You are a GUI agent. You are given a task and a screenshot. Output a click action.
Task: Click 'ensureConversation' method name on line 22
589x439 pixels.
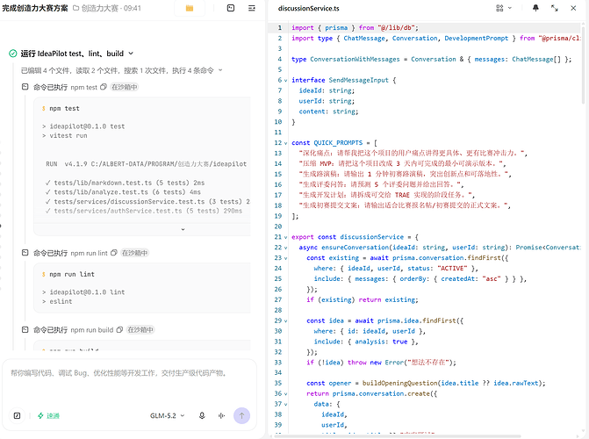[355, 248]
